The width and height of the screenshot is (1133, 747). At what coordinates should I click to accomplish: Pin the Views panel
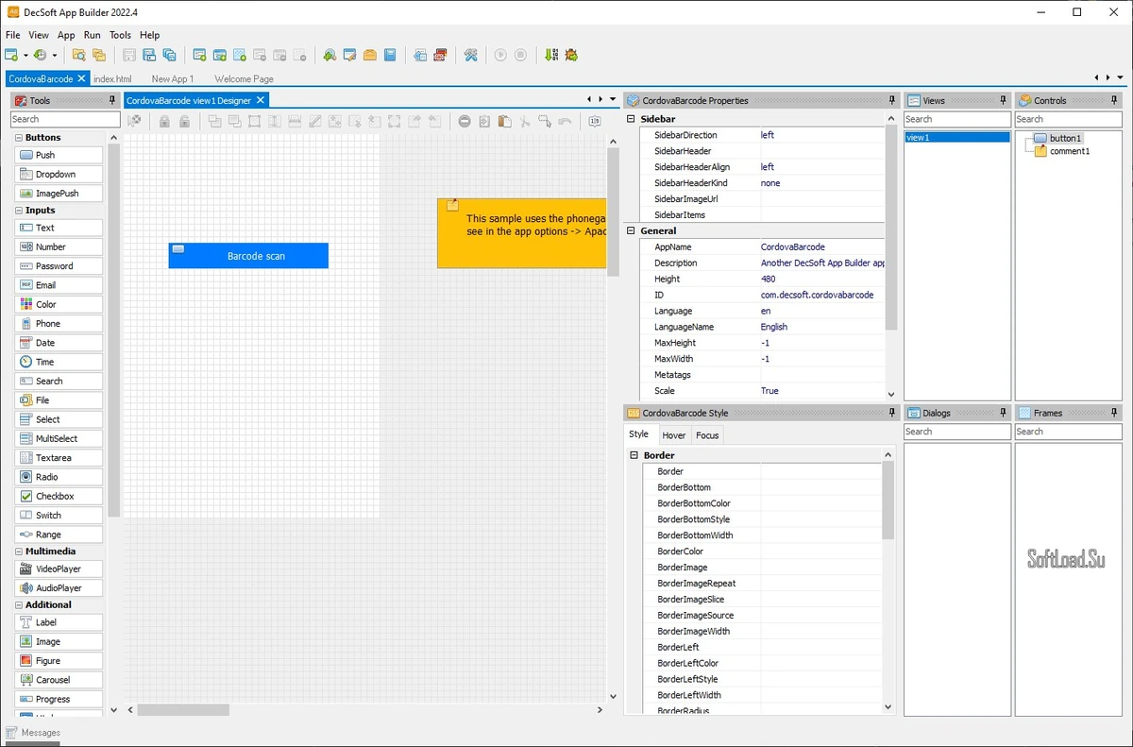1004,100
